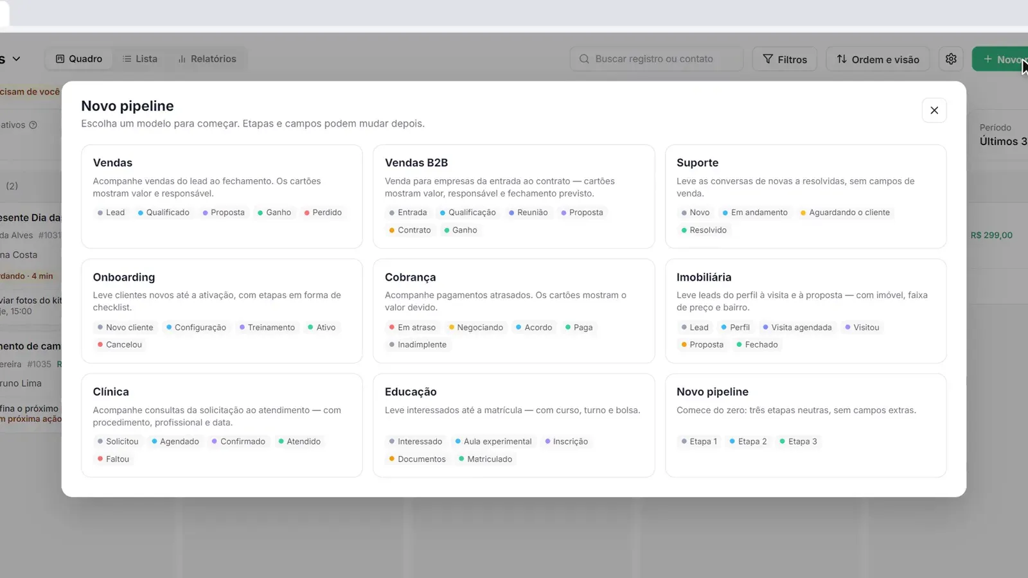This screenshot has height=578, width=1028.
Task: Choose the Vendas pipeline template
Action: 222,197
